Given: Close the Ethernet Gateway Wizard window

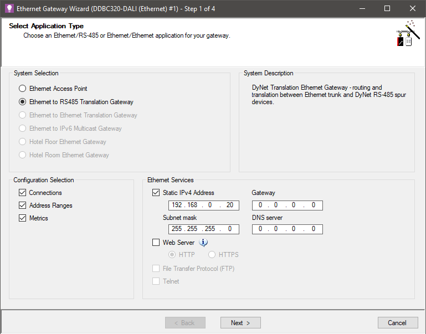Looking at the screenshot, I should [413, 9].
